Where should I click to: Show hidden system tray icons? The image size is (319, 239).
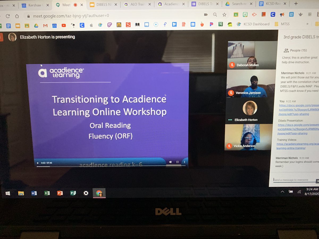click(x=282, y=191)
